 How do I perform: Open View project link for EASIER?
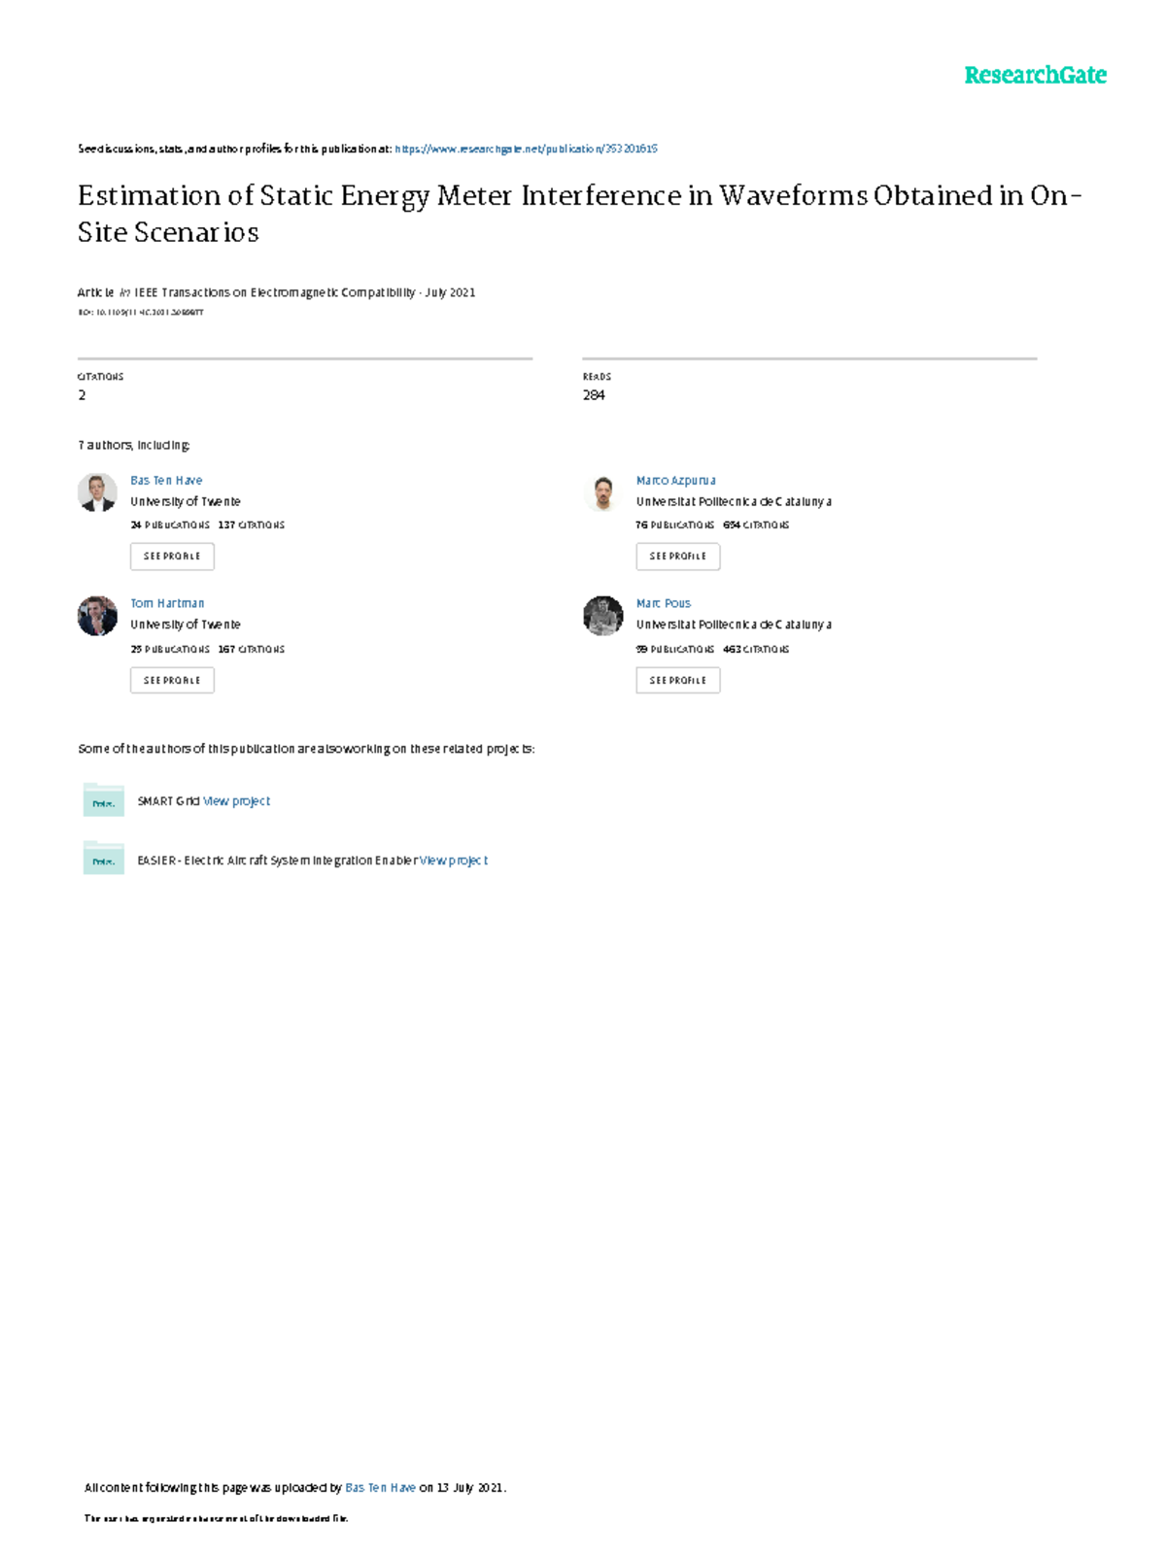click(454, 861)
